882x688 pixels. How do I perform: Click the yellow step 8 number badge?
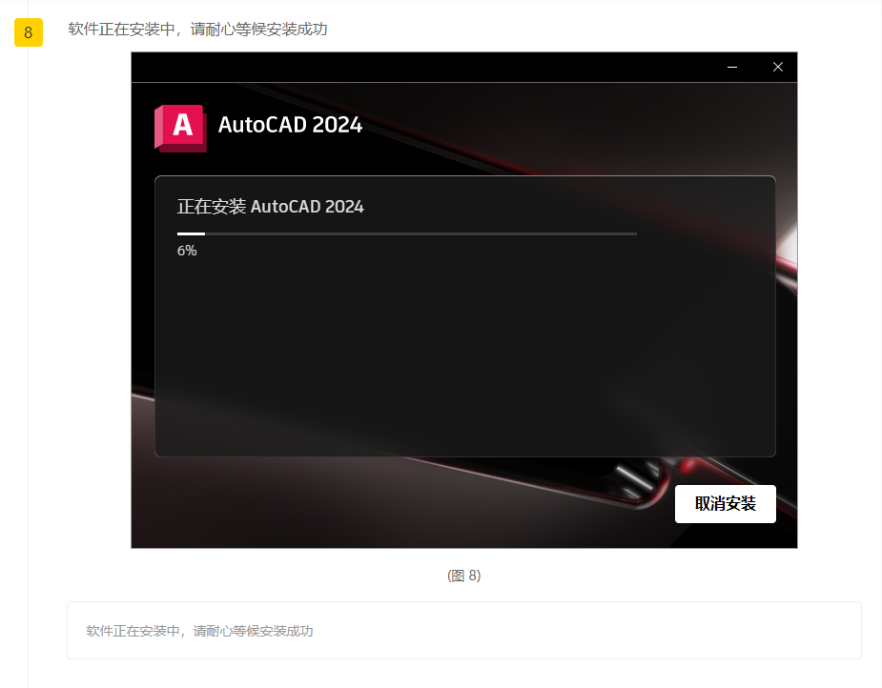pyautogui.click(x=28, y=32)
